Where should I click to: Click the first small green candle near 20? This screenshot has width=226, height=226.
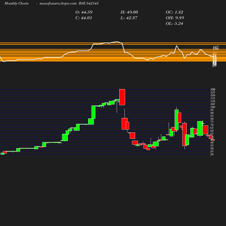pos(2,154)
